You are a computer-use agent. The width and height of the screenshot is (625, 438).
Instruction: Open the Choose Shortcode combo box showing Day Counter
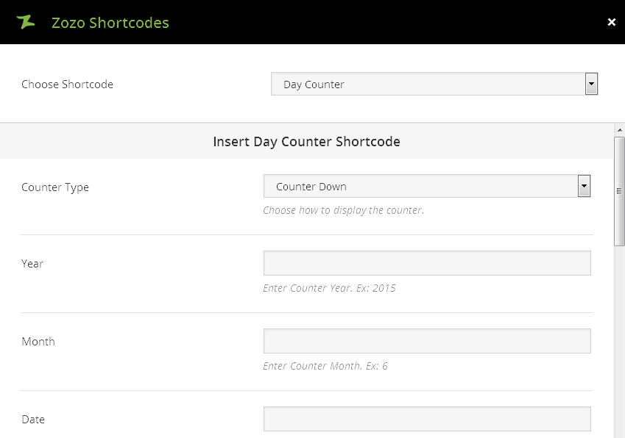pos(427,85)
